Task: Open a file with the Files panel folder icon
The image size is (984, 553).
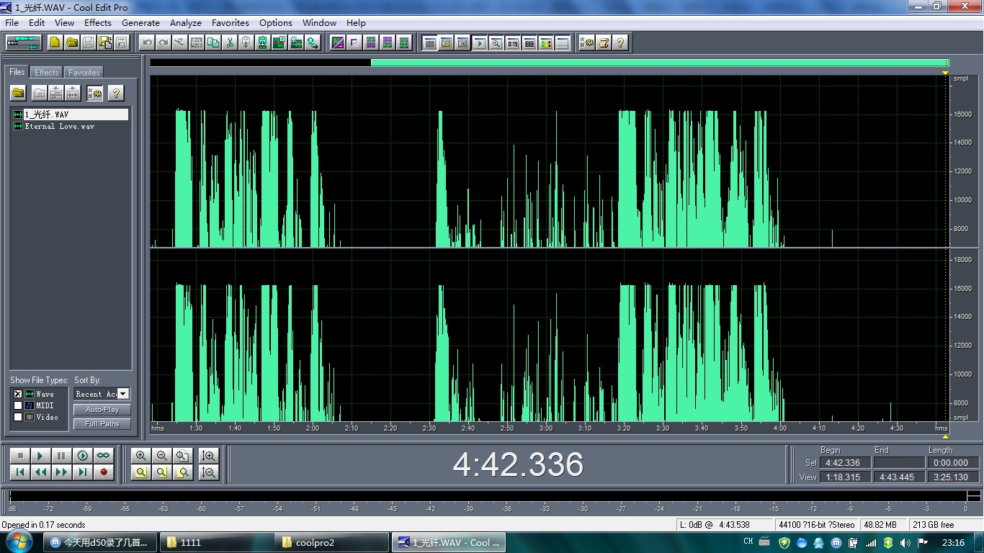Action: 18,93
